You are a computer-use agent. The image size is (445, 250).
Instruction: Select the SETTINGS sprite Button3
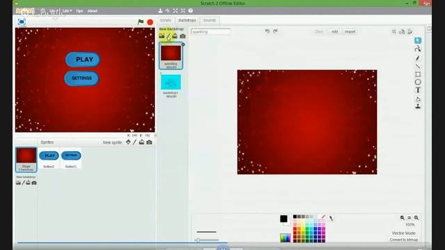pos(71,158)
